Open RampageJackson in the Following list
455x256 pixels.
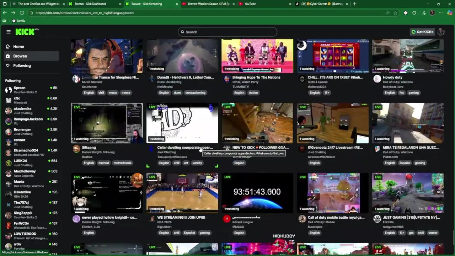[31, 121]
